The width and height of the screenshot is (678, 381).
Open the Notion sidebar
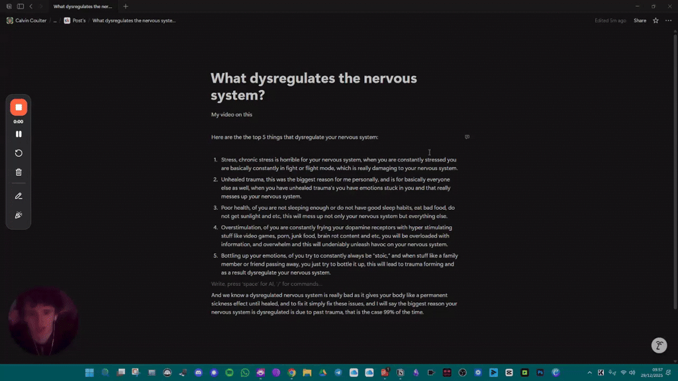[21, 6]
